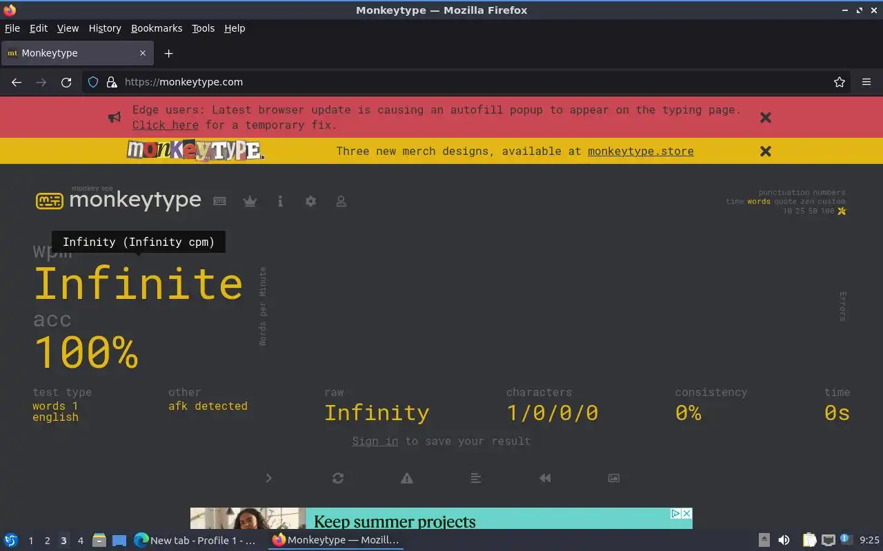
Task: Set word count to 50
Action: tap(812, 211)
